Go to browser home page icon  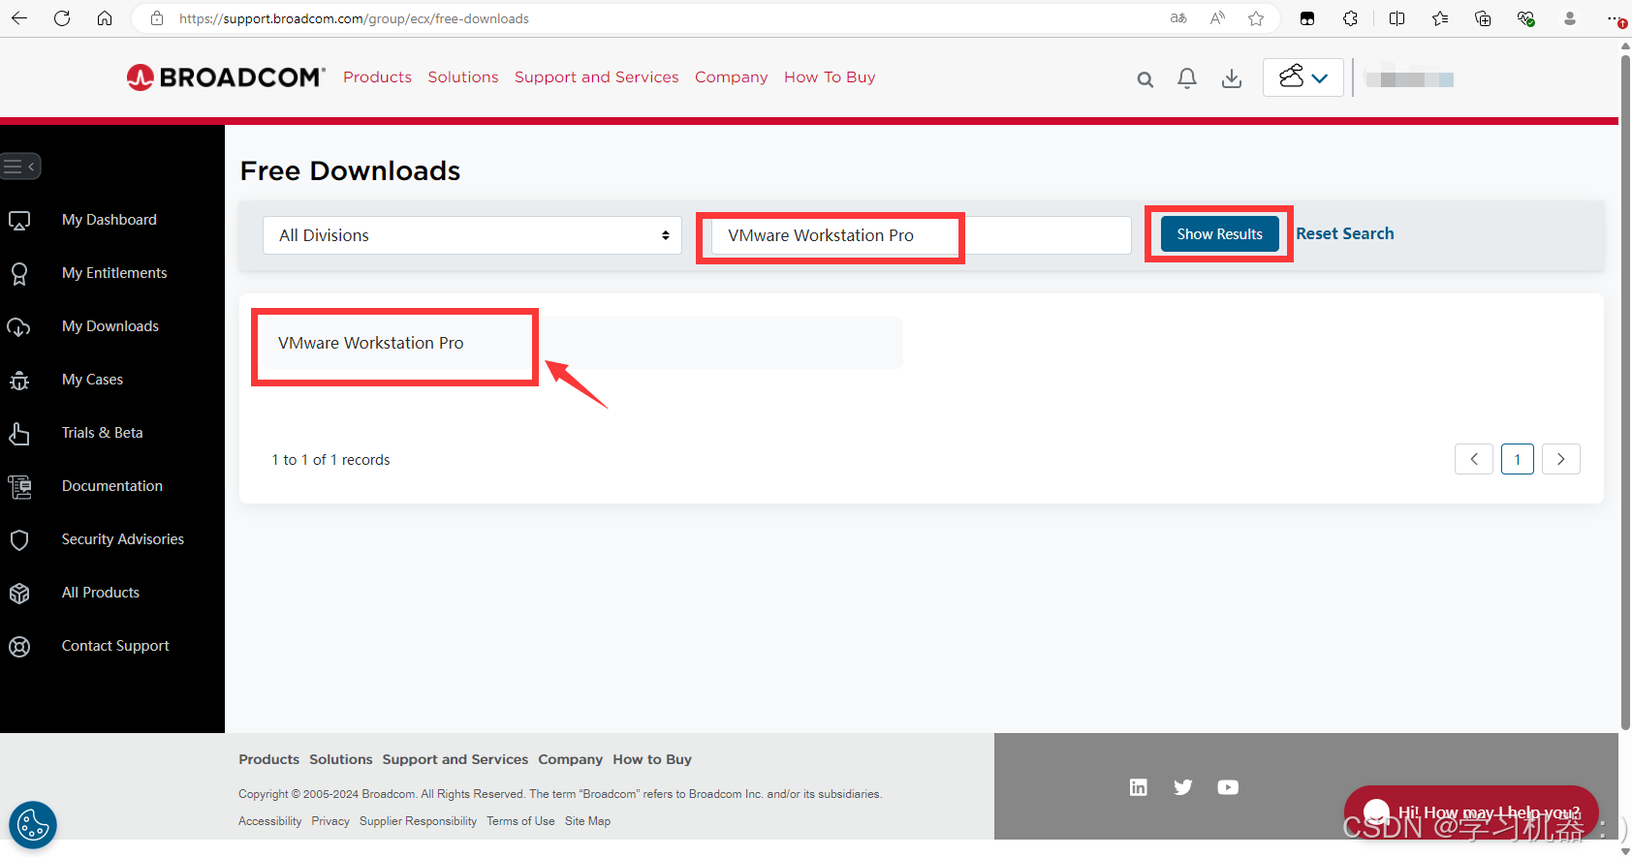pos(105,18)
